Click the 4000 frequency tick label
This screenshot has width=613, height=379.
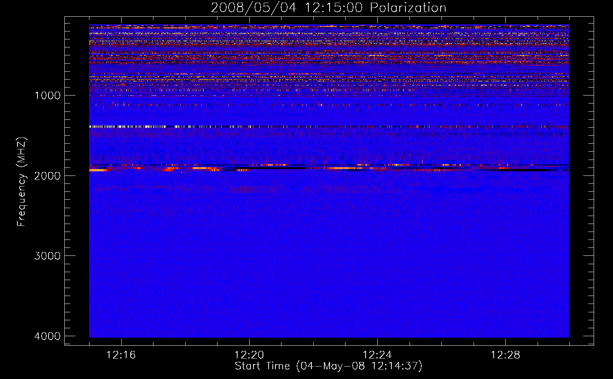(47, 336)
